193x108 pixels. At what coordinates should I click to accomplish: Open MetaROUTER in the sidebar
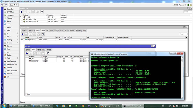click(x=12, y=64)
